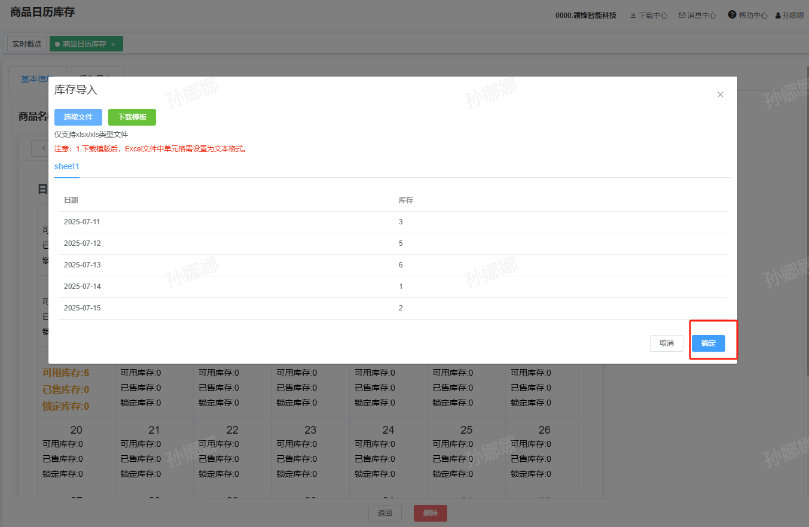This screenshot has width=809, height=527.
Task: Click highlighted 已售库存:0 text
Action: 66,389
